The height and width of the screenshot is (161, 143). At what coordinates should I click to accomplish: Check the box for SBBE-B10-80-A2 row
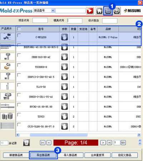[19, 55]
